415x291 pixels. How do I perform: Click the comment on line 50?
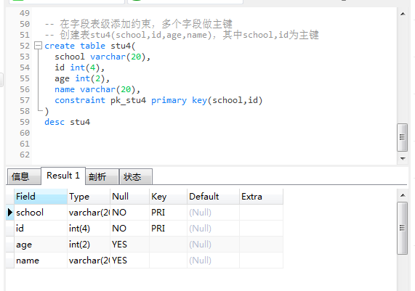pyautogui.click(x=139, y=24)
